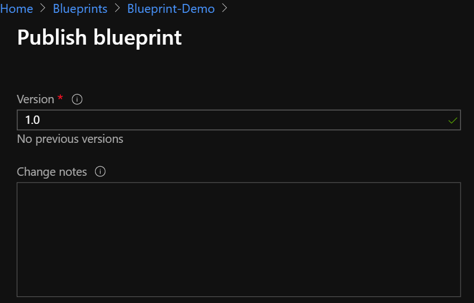Click the word notes in the label

point(73,172)
